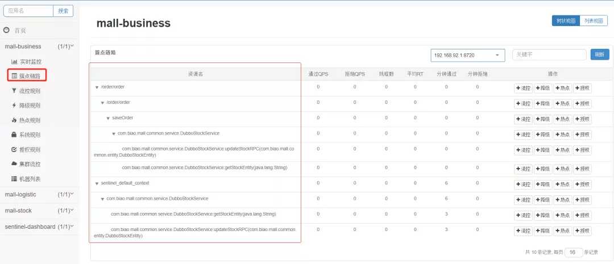Expand the sentinel-dashboard app chevron
The image size is (614, 264).
tap(72, 227)
